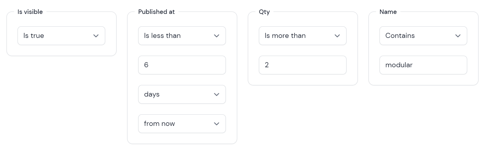Focus the Published at value field showing 6
This screenshot has height=149, width=488.
click(x=182, y=65)
